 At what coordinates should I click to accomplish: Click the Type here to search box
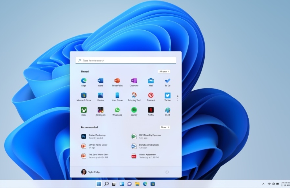[x=125, y=60]
